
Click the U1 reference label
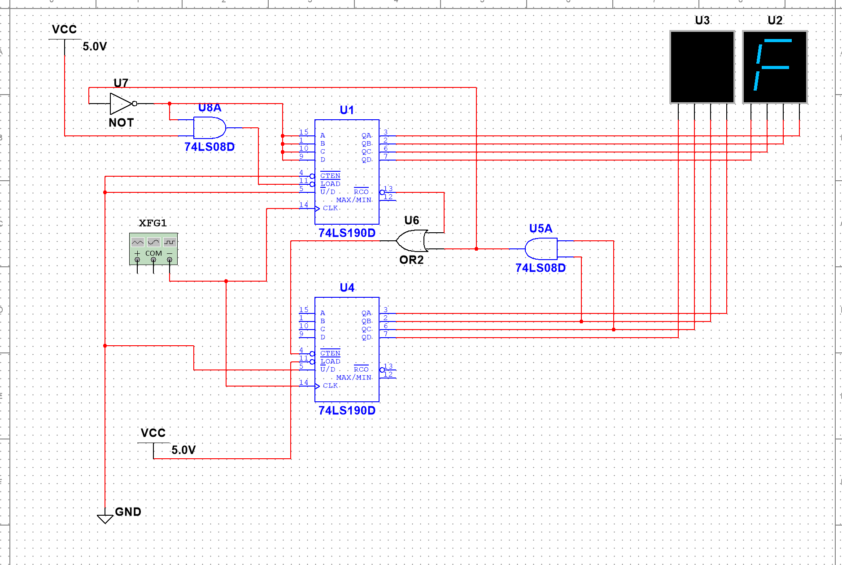(x=347, y=110)
